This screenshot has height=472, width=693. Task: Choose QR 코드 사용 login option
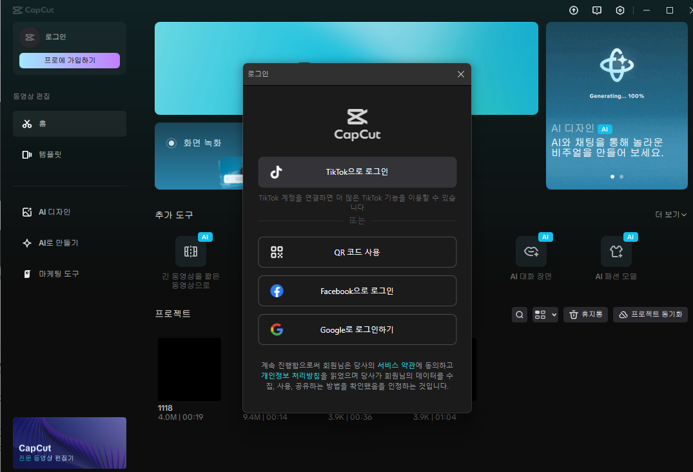click(357, 252)
